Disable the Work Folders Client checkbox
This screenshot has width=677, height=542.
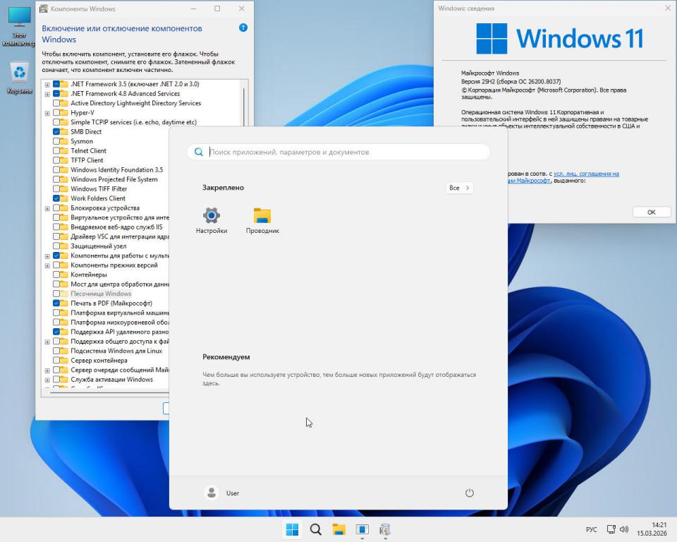56,198
